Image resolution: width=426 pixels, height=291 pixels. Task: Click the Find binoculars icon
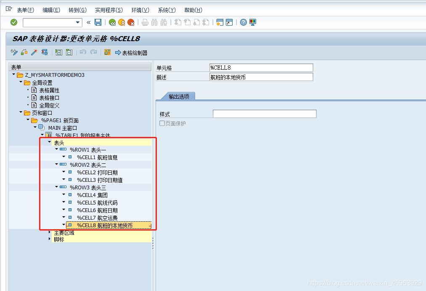pos(154,22)
